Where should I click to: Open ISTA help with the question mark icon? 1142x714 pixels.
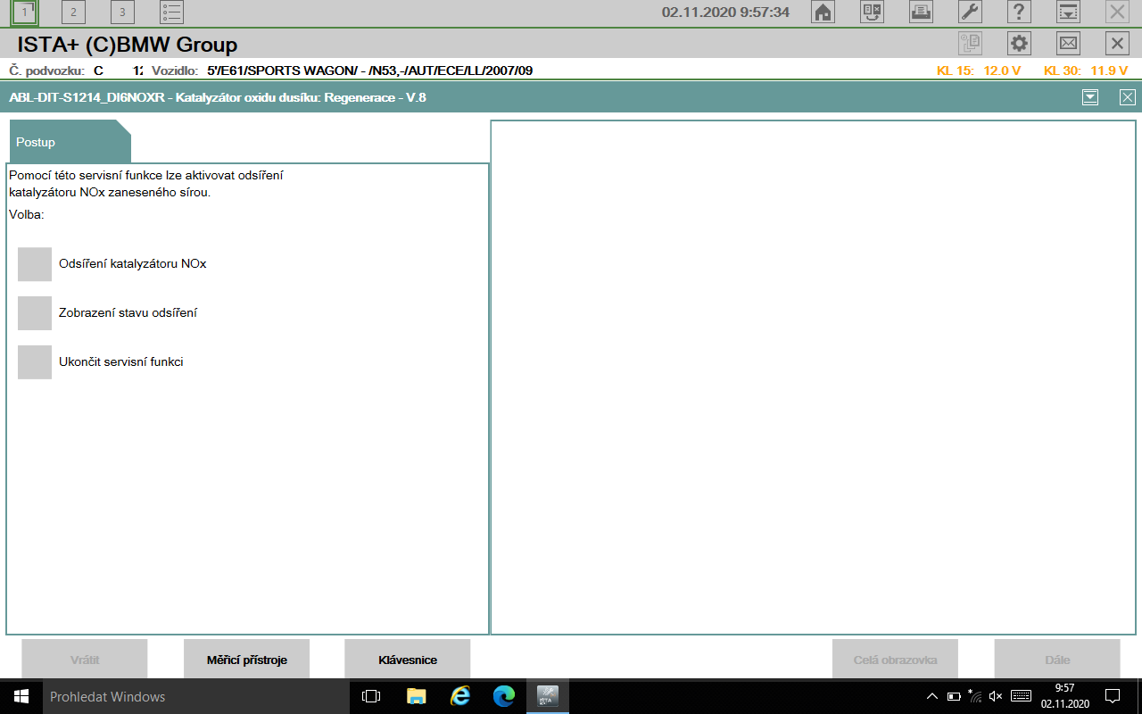click(x=1019, y=12)
